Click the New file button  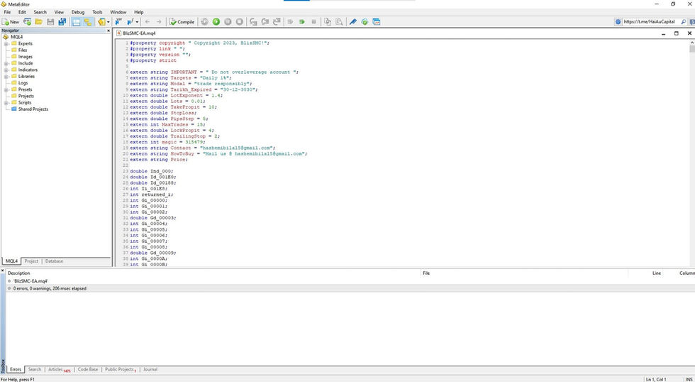(x=11, y=22)
